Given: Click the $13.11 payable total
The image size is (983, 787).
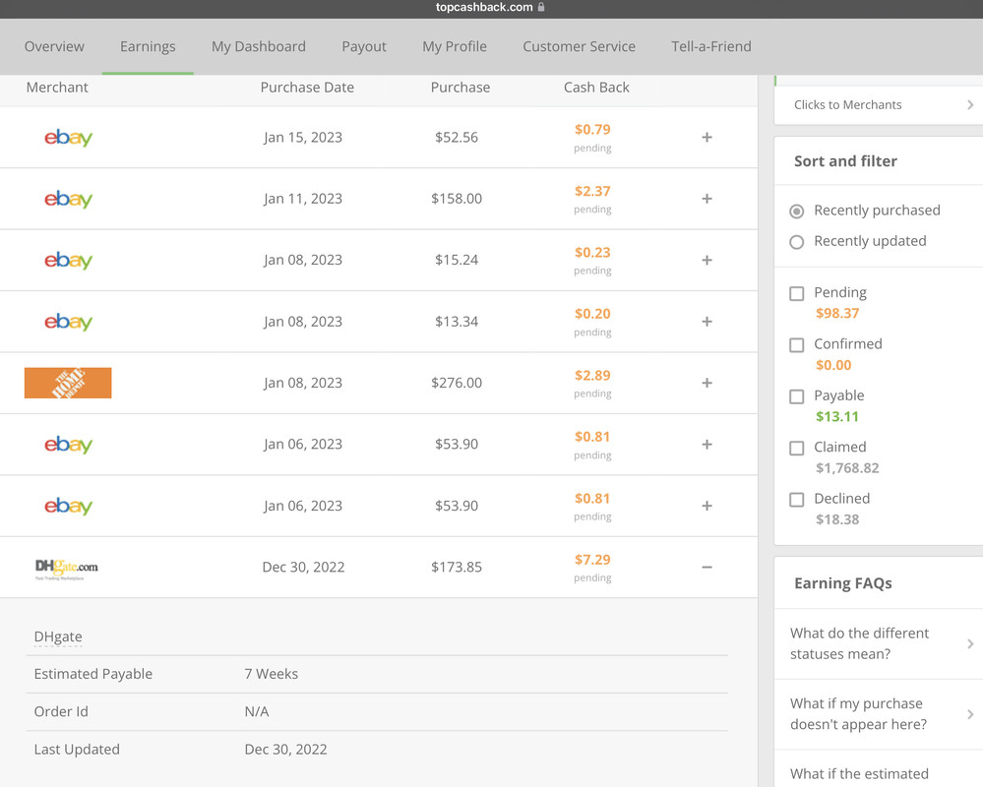Looking at the screenshot, I should pos(837,417).
